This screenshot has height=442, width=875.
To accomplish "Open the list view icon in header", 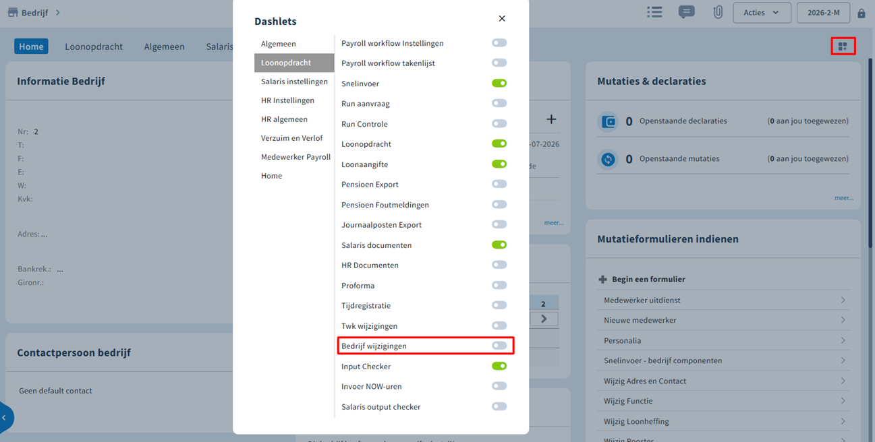I will click(654, 12).
